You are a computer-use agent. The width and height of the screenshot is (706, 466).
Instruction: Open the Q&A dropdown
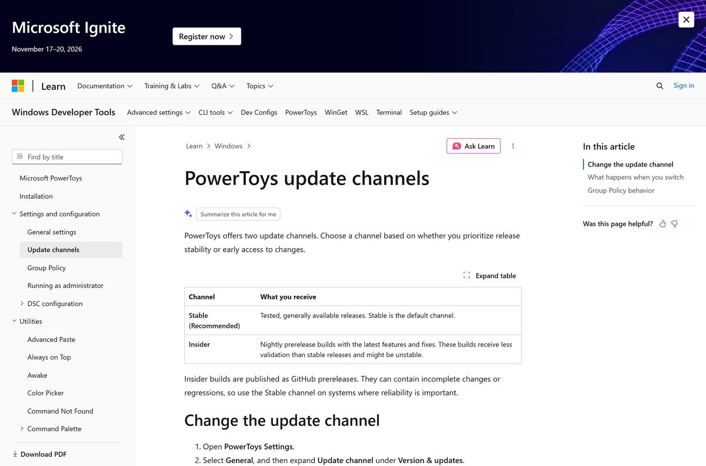tap(223, 86)
